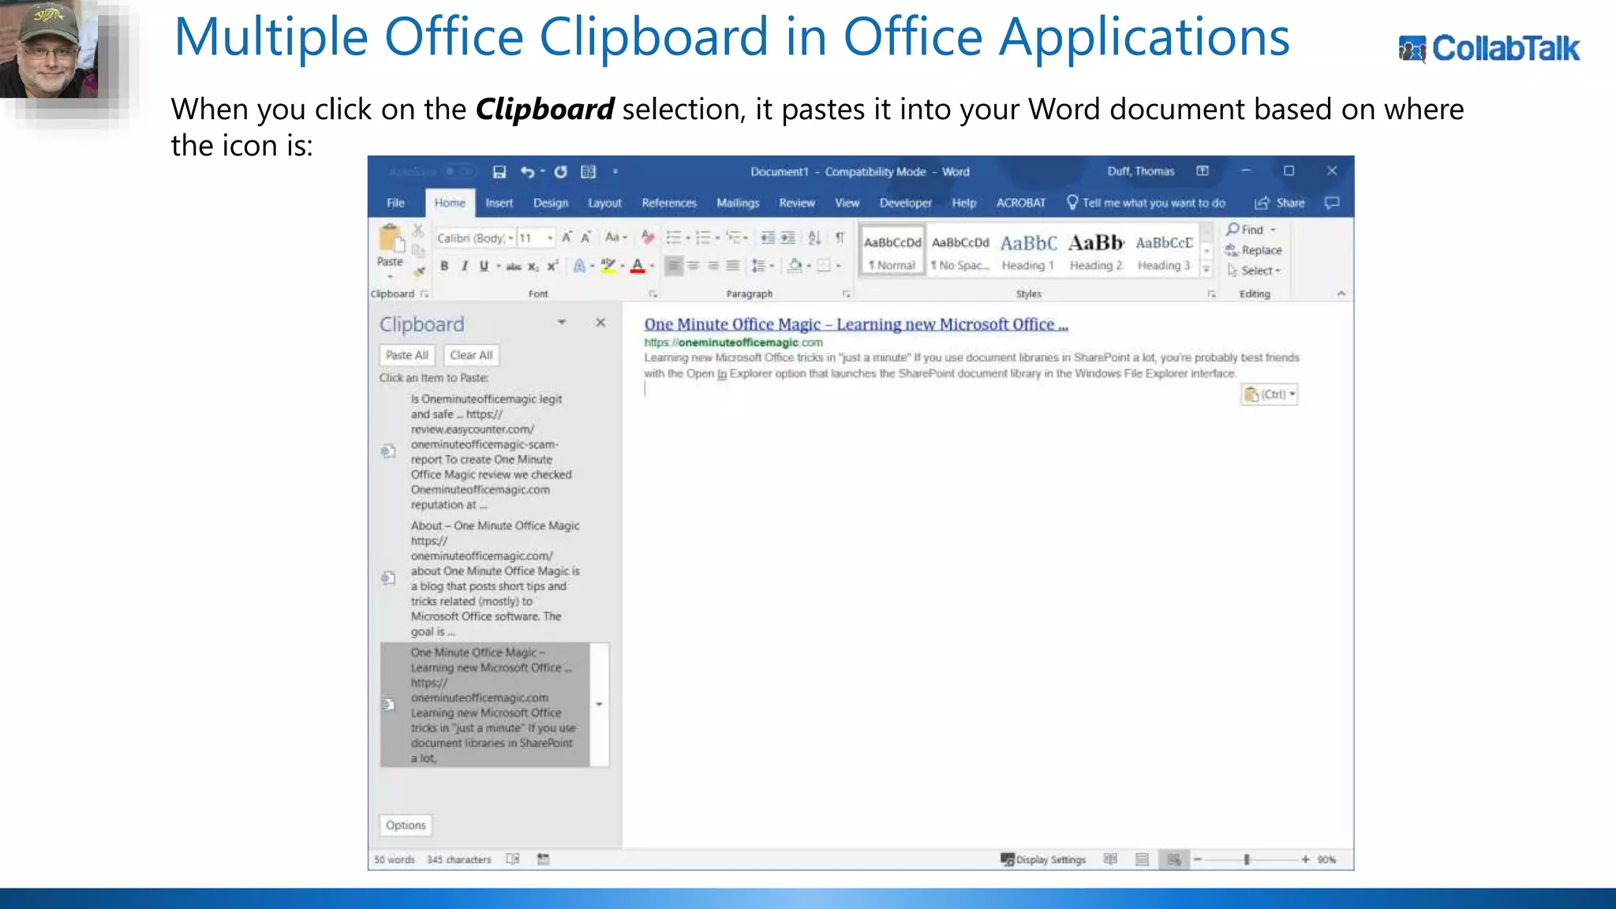Click the Comments speech bubble icon
Screen dimensions: 1616x909
pyautogui.click(x=1332, y=203)
